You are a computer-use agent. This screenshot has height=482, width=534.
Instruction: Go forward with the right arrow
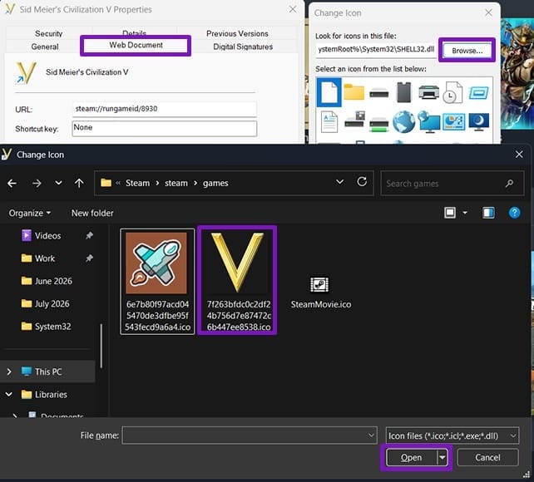37,184
